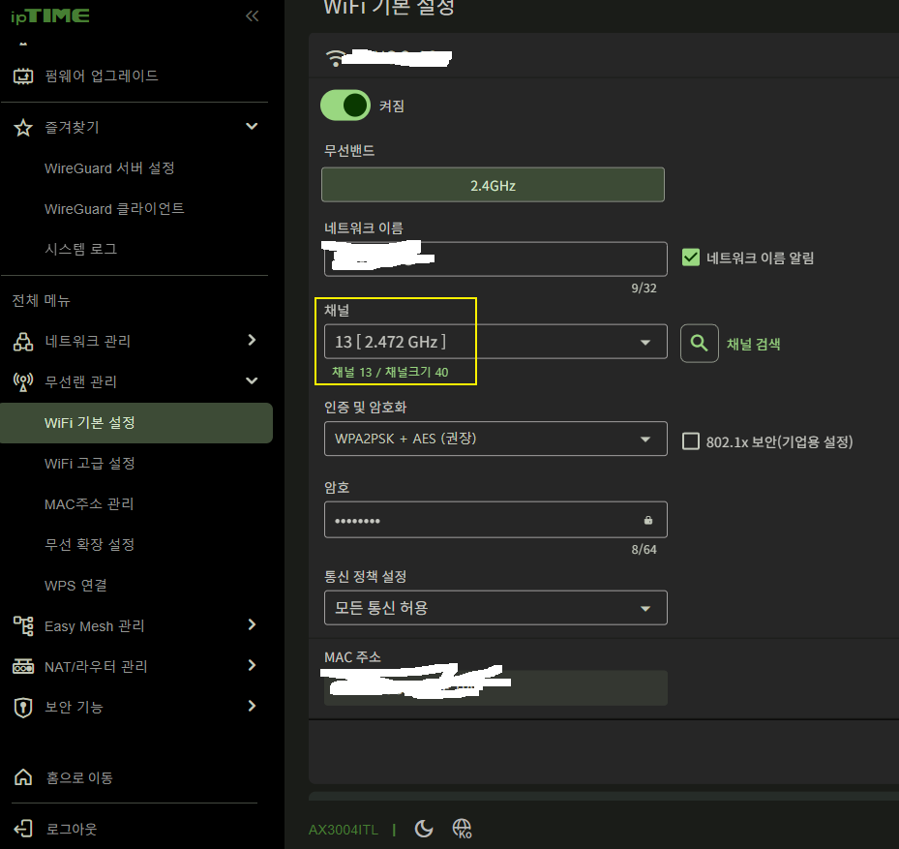Screen dimensions: 899x849
Task: Click the 네트워크 이름 input field
Action: click(495, 259)
